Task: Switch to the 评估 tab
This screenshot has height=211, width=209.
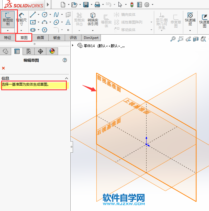Action: pos(73,38)
